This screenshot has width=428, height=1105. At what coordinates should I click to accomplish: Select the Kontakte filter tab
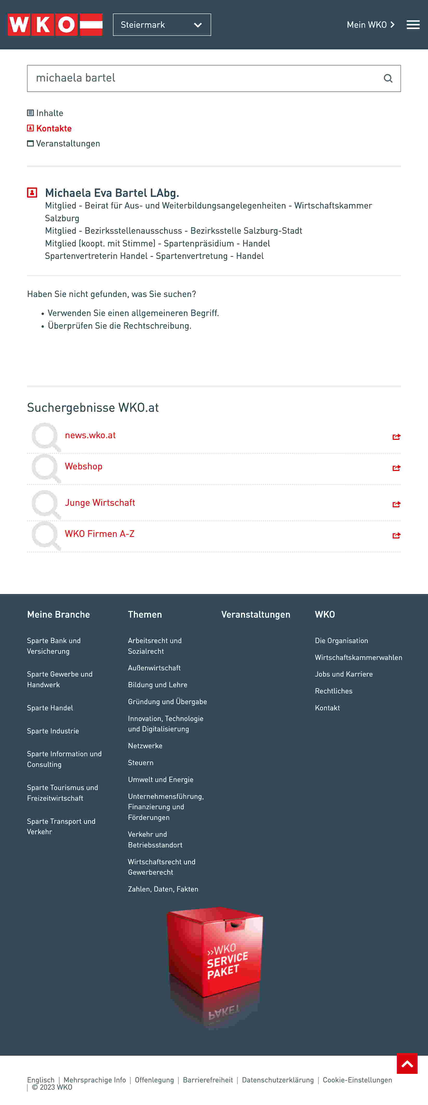point(49,128)
